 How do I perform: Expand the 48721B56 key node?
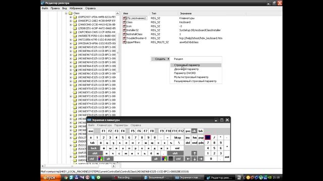tap(71, 40)
